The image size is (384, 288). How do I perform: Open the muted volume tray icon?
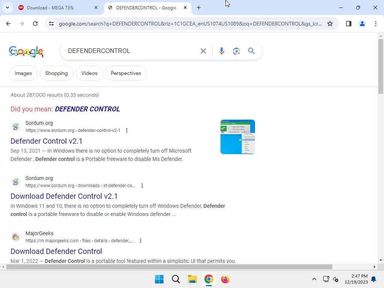click(336, 279)
